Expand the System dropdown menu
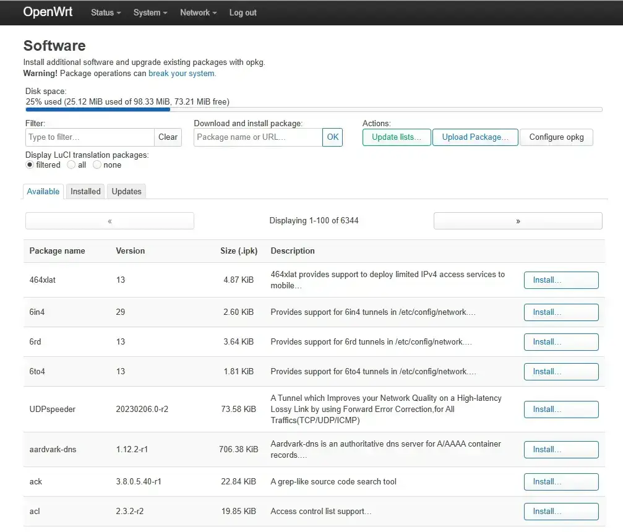Image resolution: width=623 pixels, height=532 pixels. (150, 12)
